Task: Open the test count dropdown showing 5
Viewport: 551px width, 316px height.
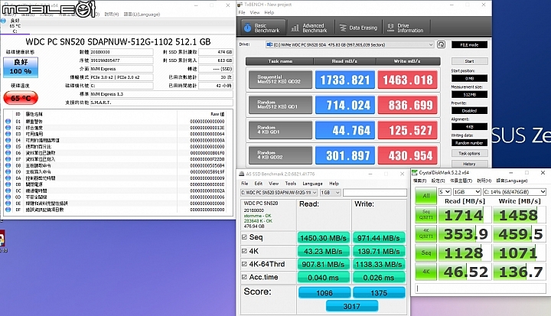Action: (445, 191)
